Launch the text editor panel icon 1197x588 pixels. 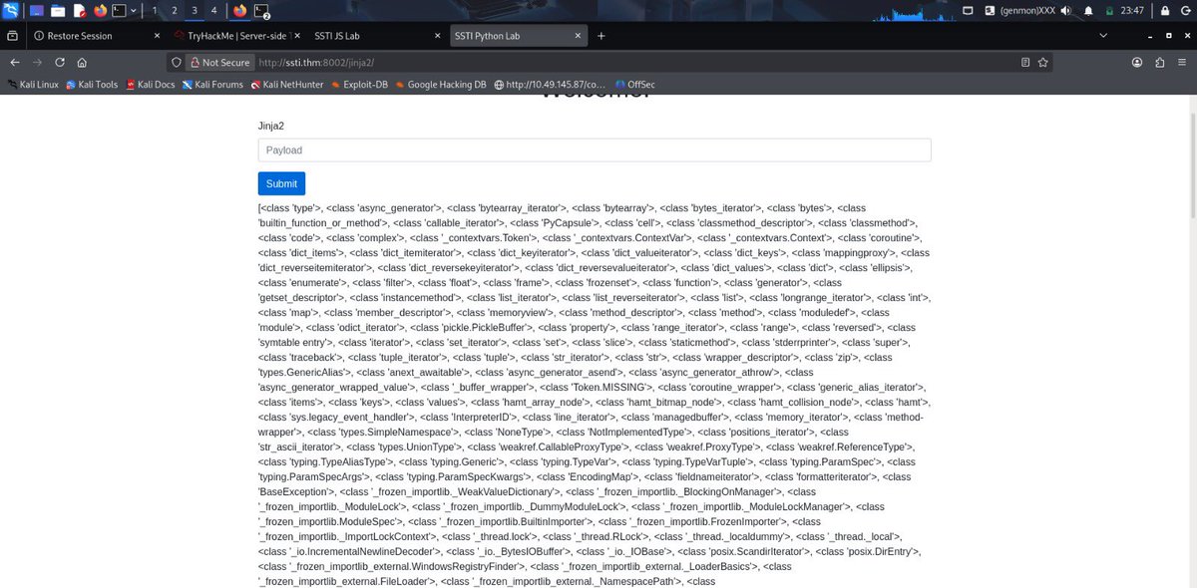(80, 11)
